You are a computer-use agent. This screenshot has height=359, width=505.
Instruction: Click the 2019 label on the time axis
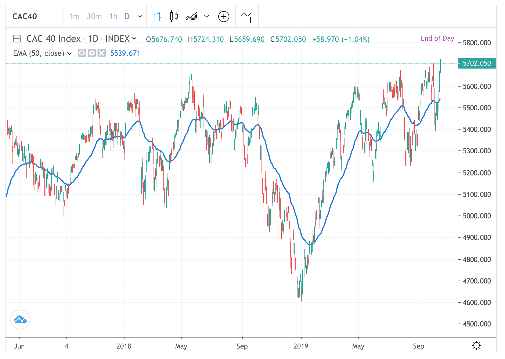pos(301,346)
